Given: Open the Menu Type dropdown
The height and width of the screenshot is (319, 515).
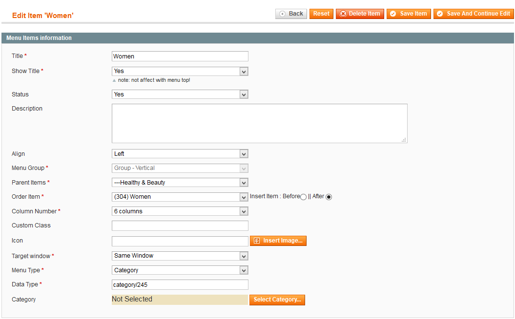Looking at the screenshot, I should (180, 270).
